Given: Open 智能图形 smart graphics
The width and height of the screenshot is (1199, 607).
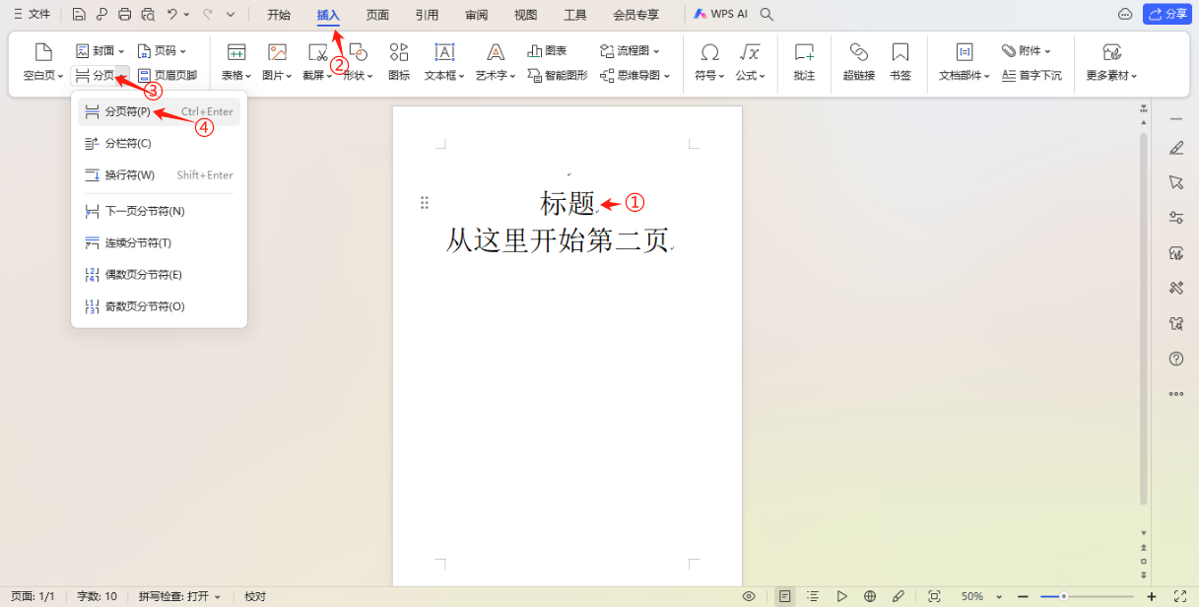Looking at the screenshot, I should click(x=558, y=75).
